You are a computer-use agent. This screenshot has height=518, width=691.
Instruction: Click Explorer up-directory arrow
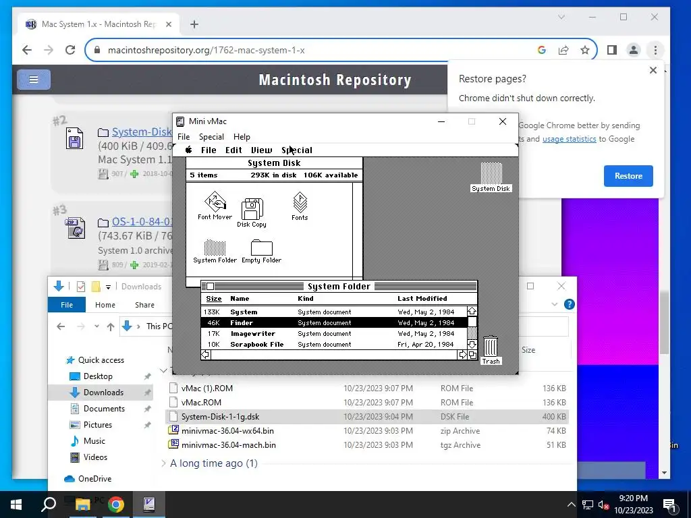point(111,326)
